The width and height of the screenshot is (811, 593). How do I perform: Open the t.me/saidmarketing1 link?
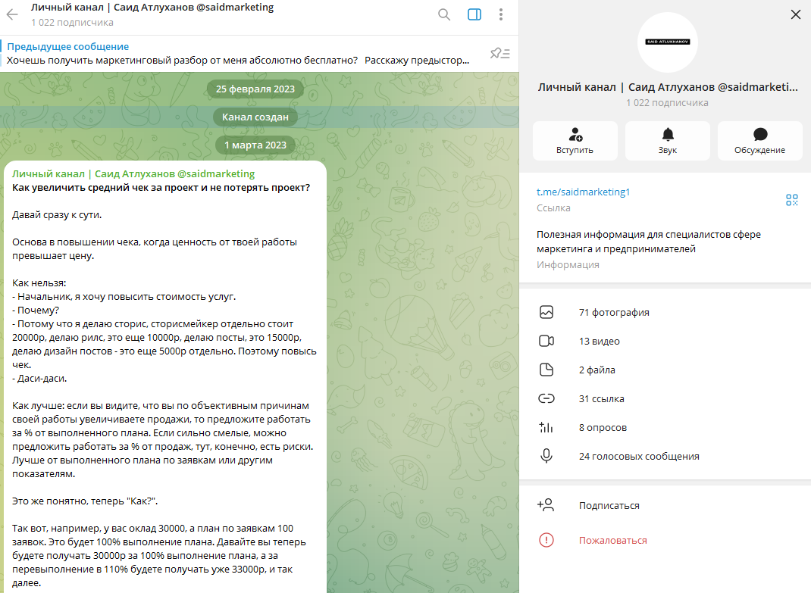coord(583,192)
